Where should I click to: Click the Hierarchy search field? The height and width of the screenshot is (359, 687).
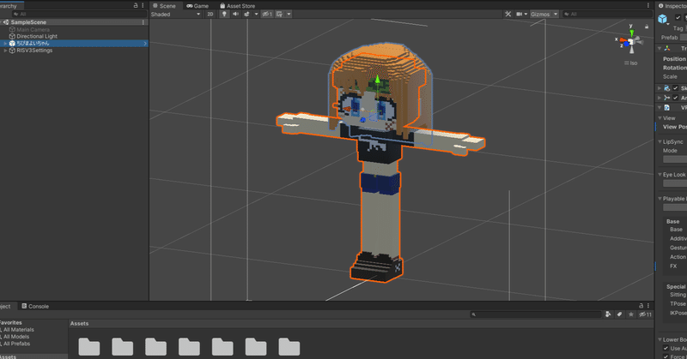click(x=79, y=14)
